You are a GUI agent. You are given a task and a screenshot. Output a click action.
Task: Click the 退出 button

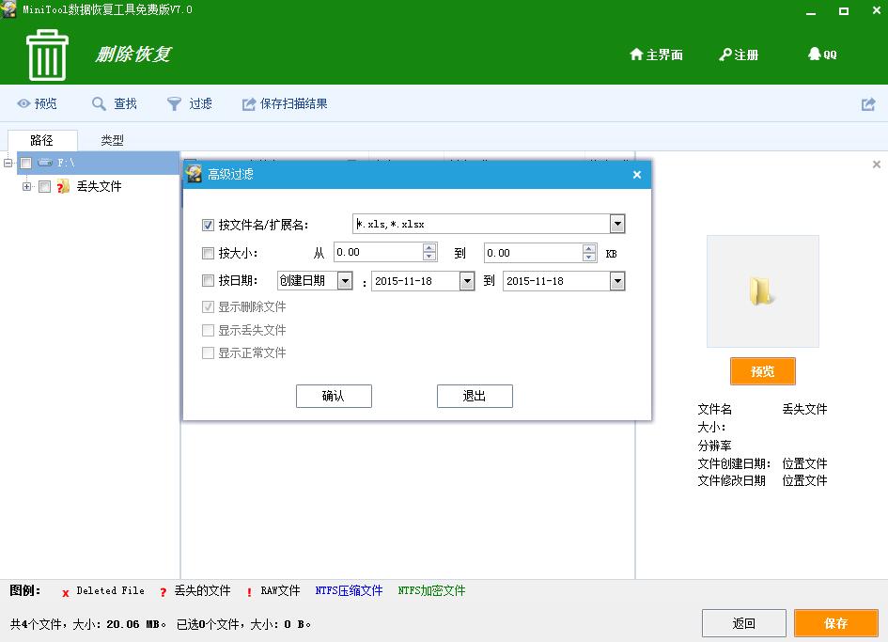pyautogui.click(x=475, y=396)
